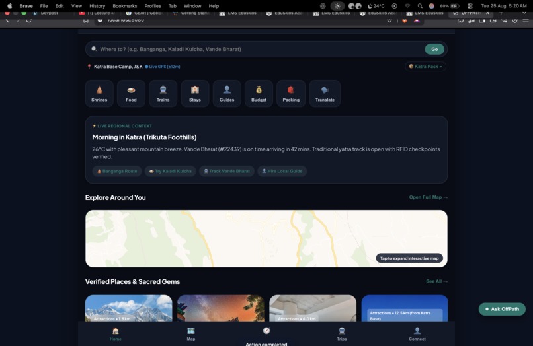Viewport: 533px width, 346px height.
Task: Open macOS Control Center in the menu bar
Action: (x=470, y=6)
